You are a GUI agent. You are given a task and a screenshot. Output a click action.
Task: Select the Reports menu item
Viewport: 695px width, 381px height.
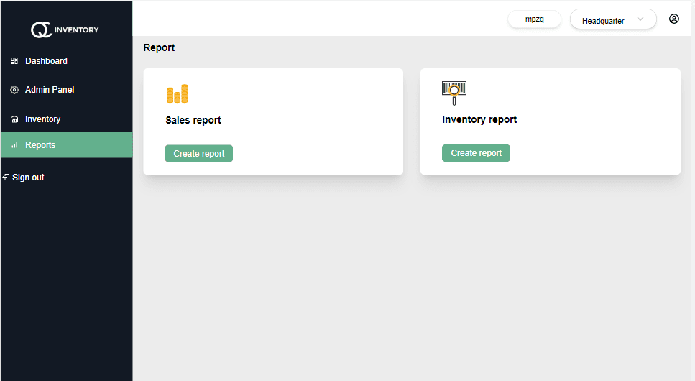coord(67,145)
